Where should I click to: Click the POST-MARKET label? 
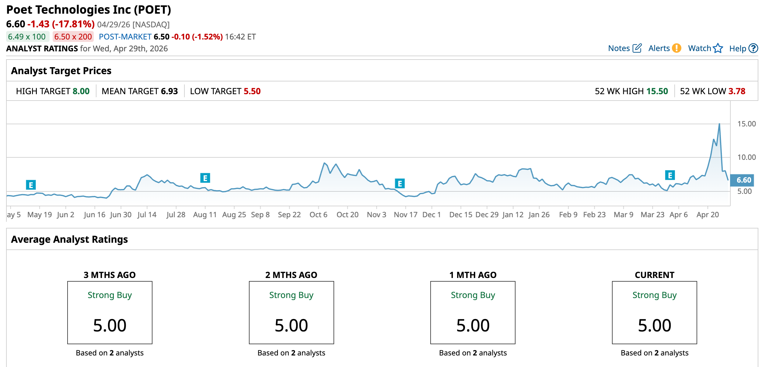point(125,37)
